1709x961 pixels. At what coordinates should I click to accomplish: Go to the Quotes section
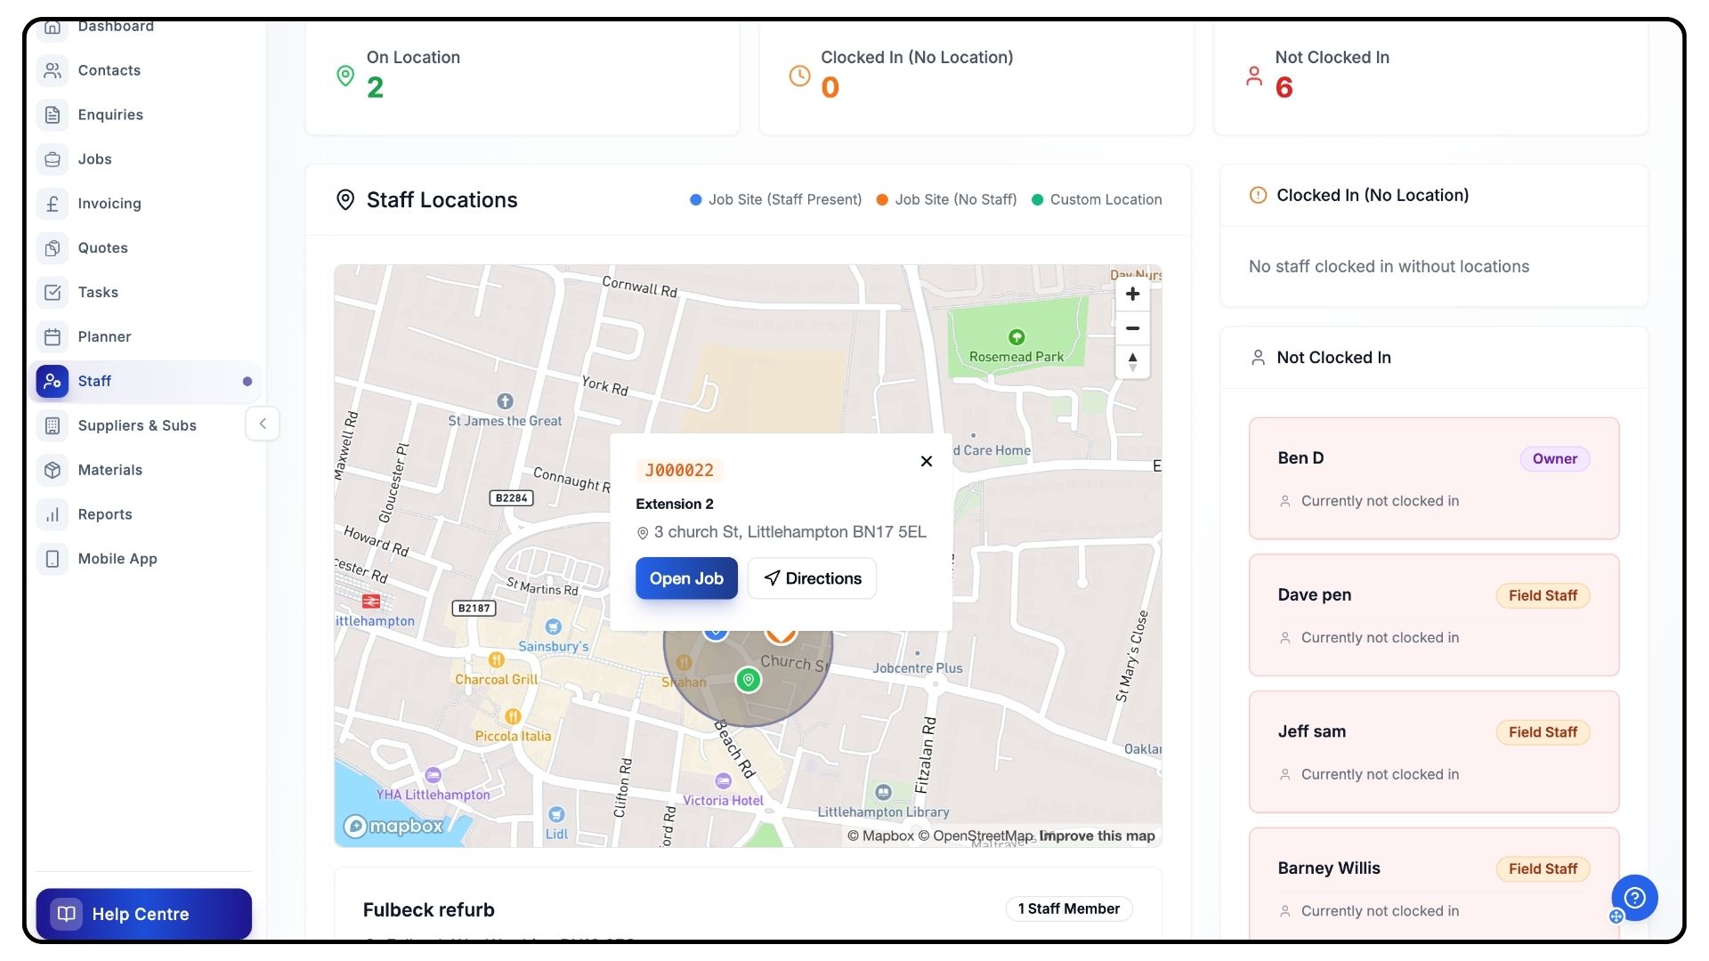(102, 248)
